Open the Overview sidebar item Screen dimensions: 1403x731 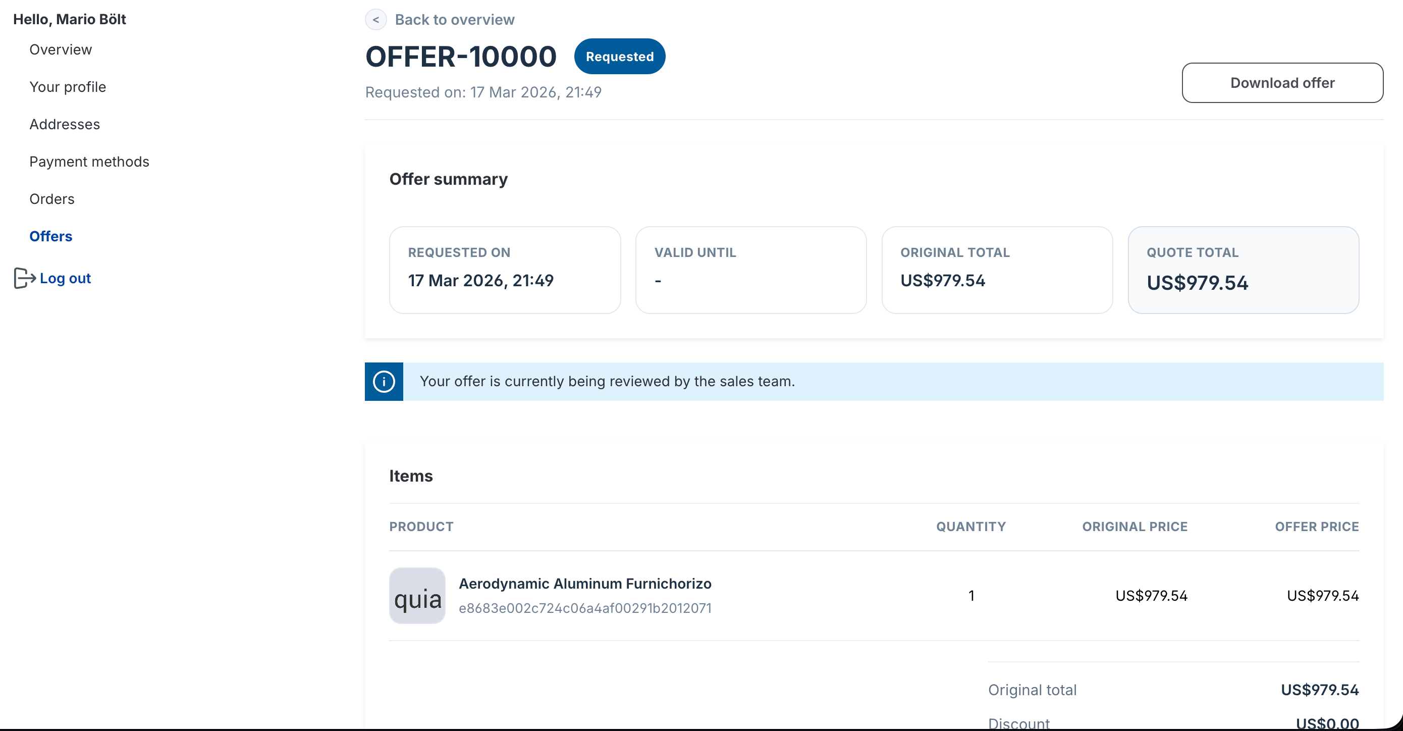61,49
